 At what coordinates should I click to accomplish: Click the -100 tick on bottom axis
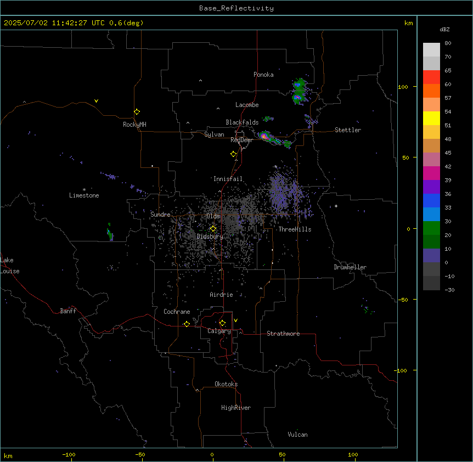[x=69, y=454]
